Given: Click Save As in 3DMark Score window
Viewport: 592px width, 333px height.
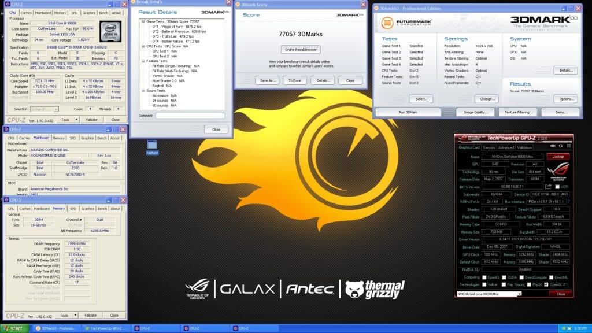Looking at the screenshot, I should point(268,80).
